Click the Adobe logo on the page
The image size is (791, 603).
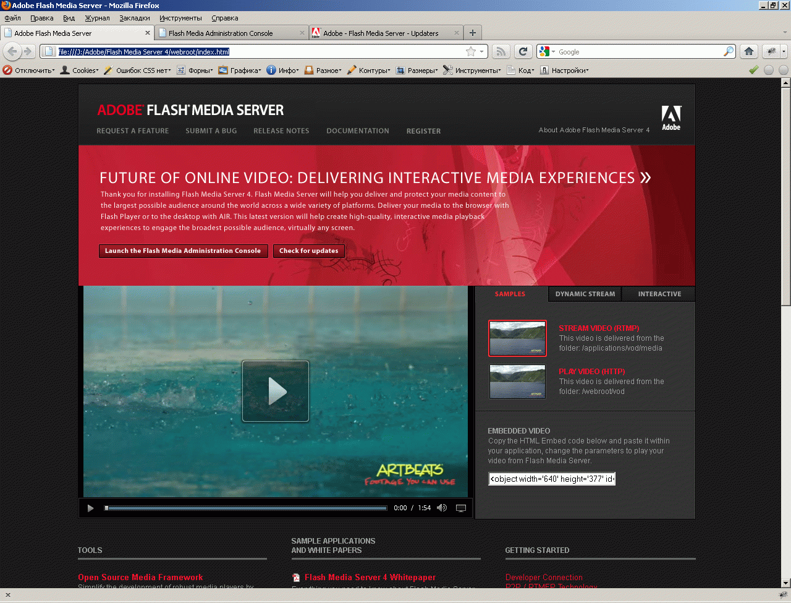pyautogui.click(x=671, y=118)
